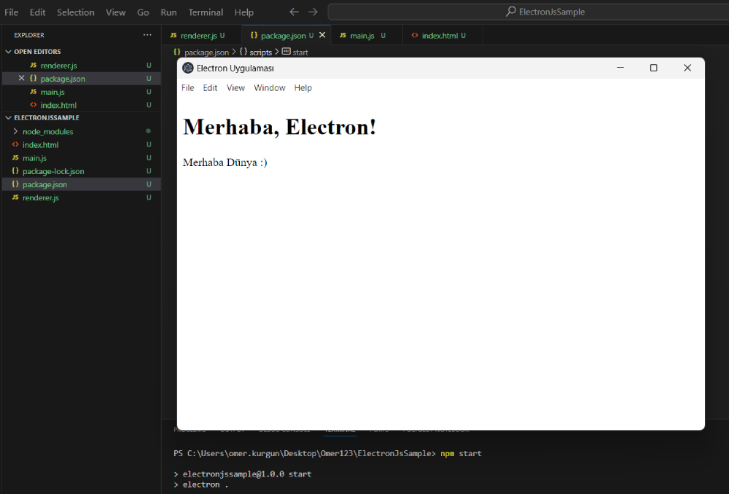The width and height of the screenshot is (729, 494).
Task: Open Edit menu in Electron Uygulaması window
Action: tap(210, 88)
